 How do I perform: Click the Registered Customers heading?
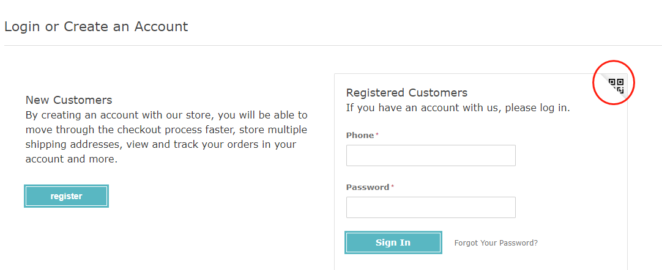point(407,93)
